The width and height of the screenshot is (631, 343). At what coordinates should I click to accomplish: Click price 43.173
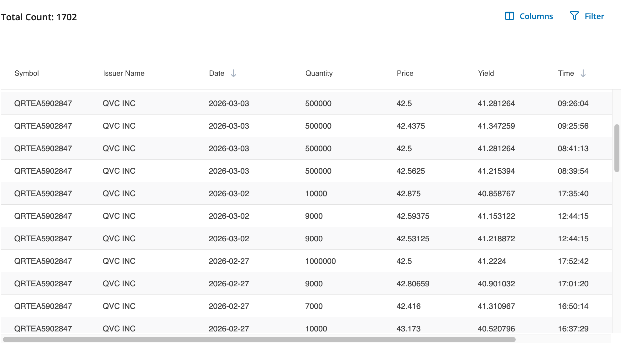click(409, 329)
